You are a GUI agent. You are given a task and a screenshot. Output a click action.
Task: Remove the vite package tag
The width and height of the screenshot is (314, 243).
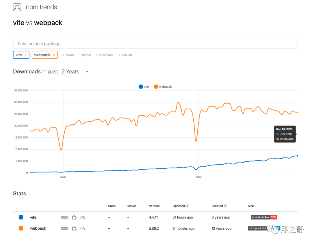click(25, 55)
